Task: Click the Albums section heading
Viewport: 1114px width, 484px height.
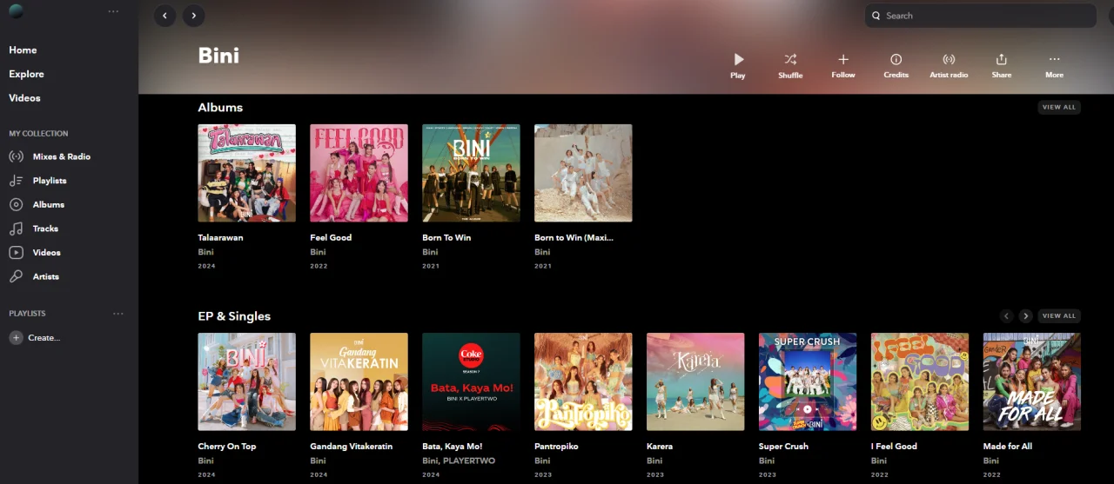Action: pos(220,107)
